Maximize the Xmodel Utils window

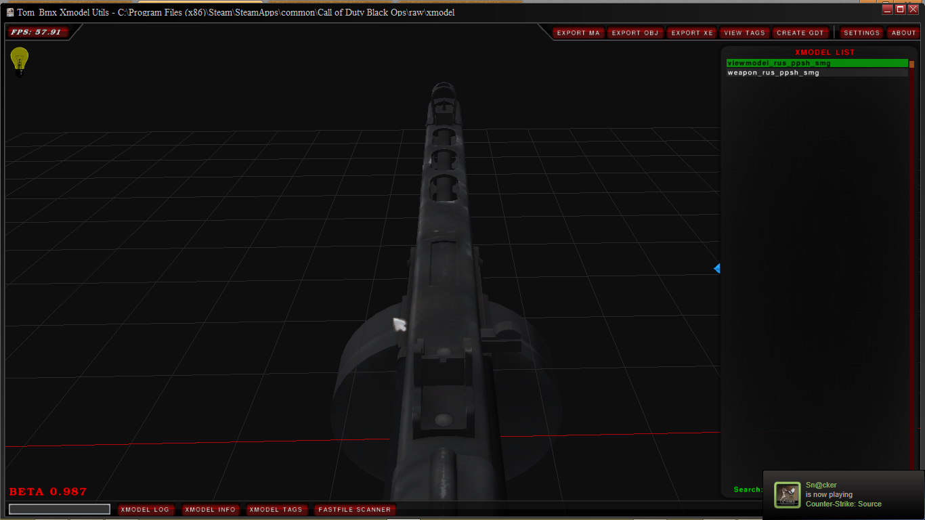[900, 9]
